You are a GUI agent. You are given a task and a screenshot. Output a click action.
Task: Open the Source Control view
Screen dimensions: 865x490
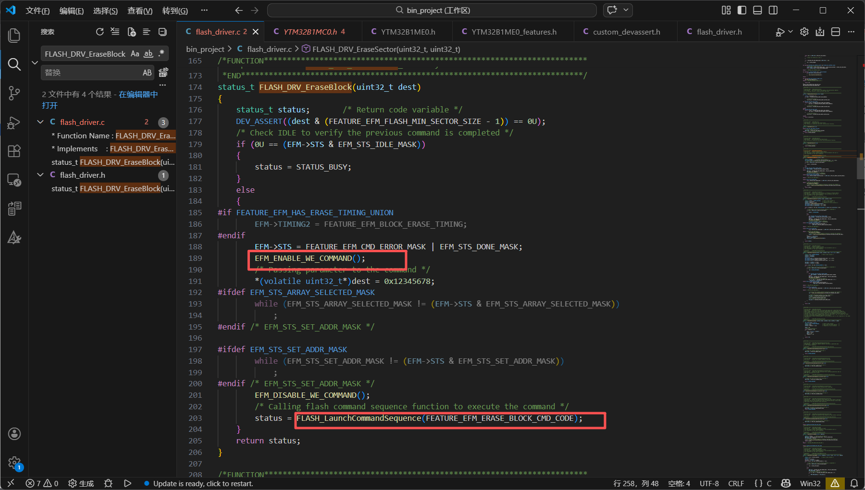14,93
